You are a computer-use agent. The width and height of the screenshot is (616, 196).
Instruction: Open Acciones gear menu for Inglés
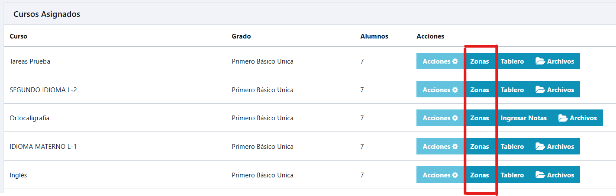click(x=440, y=175)
